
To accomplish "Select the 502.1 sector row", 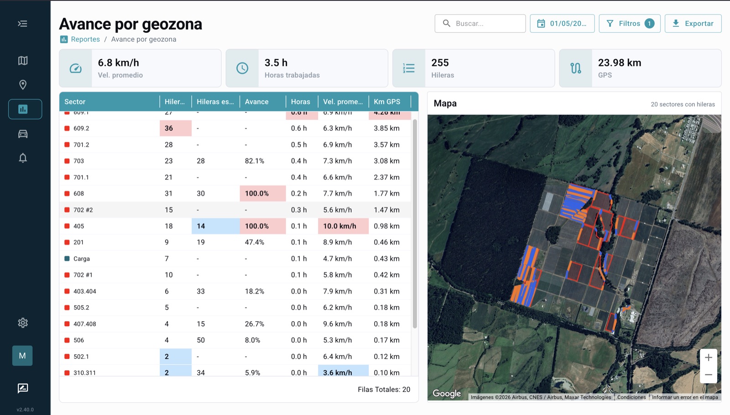I will pyautogui.click(x=235, y=357).
